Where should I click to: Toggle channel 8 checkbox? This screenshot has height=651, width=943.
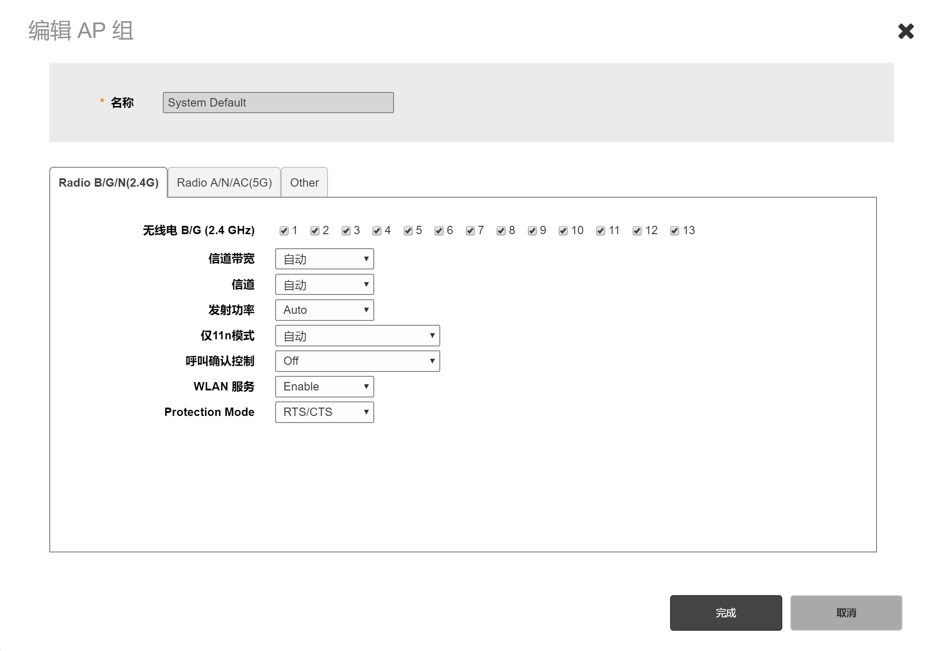click(501, 231)
